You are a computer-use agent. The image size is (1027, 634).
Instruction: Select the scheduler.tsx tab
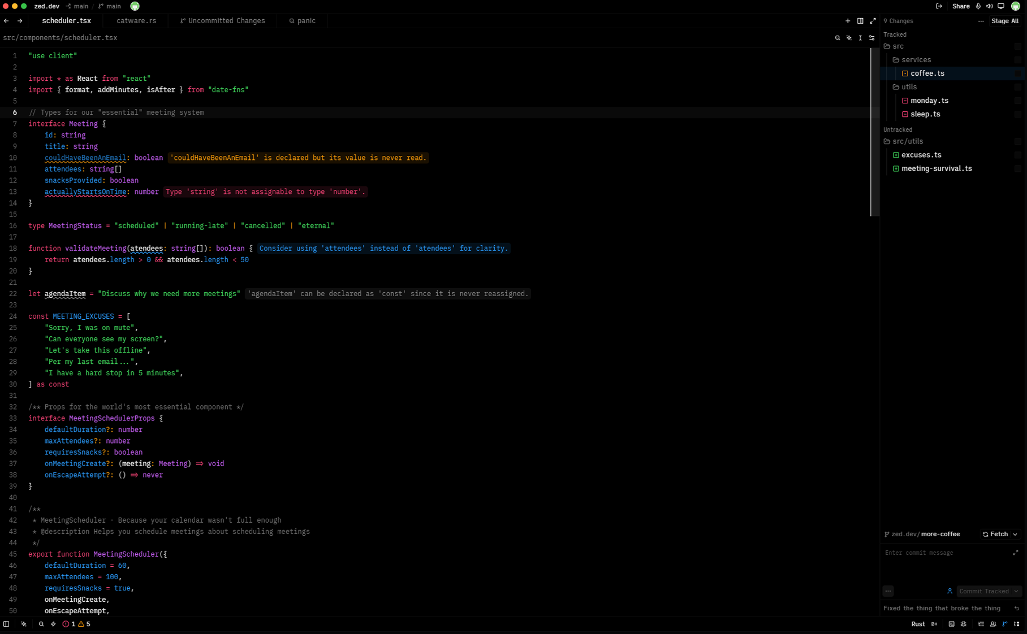tap(66, 21)
